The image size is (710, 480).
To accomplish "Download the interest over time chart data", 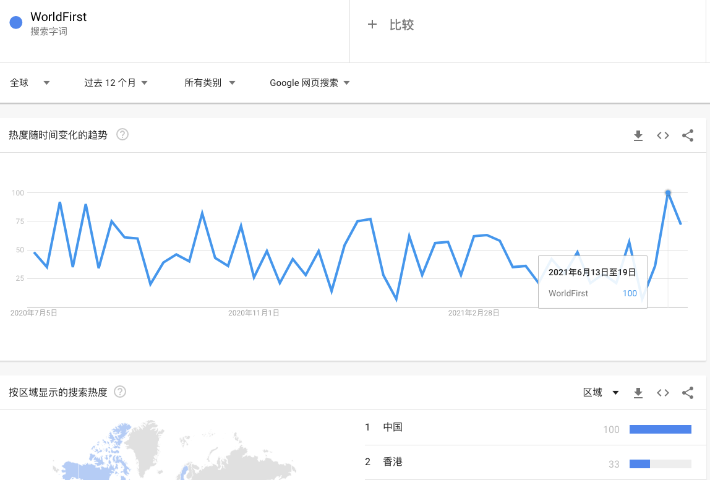I will pyautogui.click(x=638, y=135).
